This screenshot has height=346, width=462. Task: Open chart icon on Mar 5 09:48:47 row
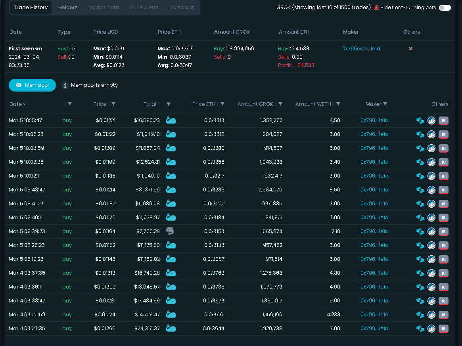pyautogui.click(x=431, y=189)
